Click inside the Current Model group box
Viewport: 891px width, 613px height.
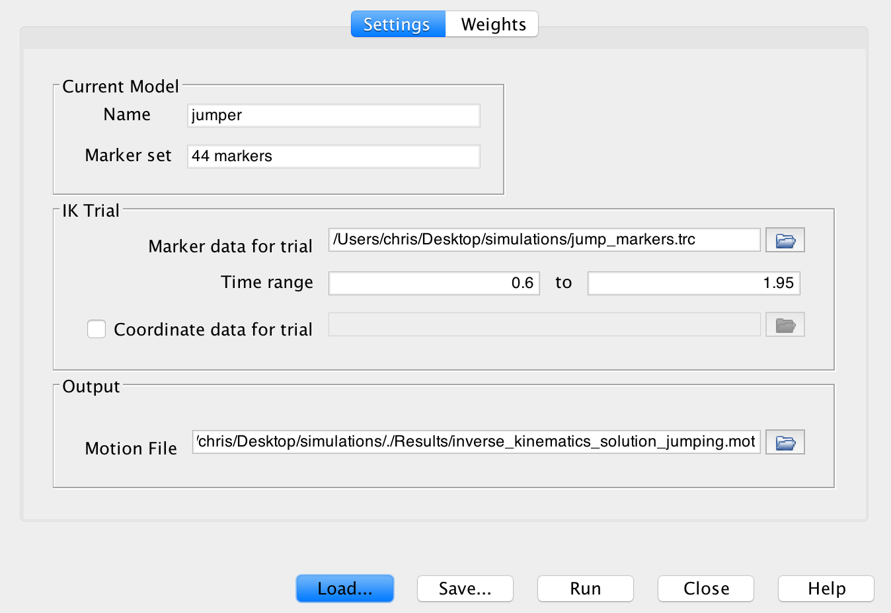(x=278, y=185)
